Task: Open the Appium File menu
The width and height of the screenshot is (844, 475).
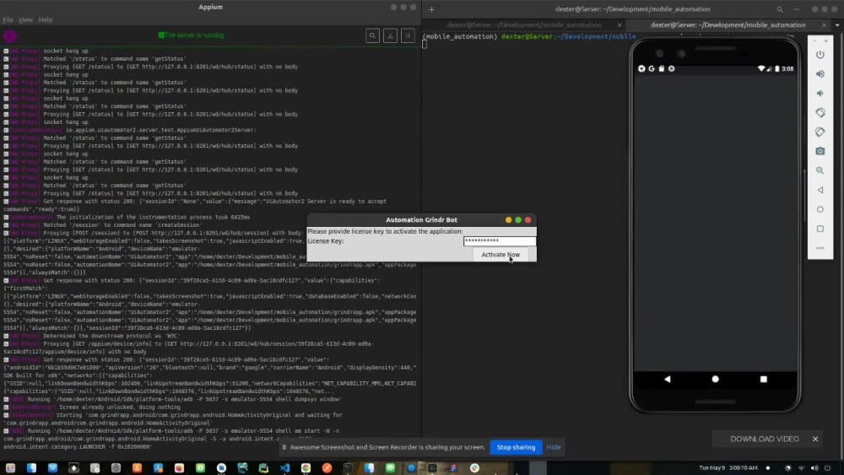Action: (8, 20)
